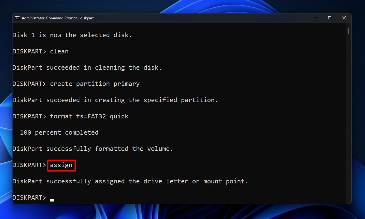This screenshot has width=365, height=219.
Task: Click the blinking cursor on the last line
Action: 51,199
